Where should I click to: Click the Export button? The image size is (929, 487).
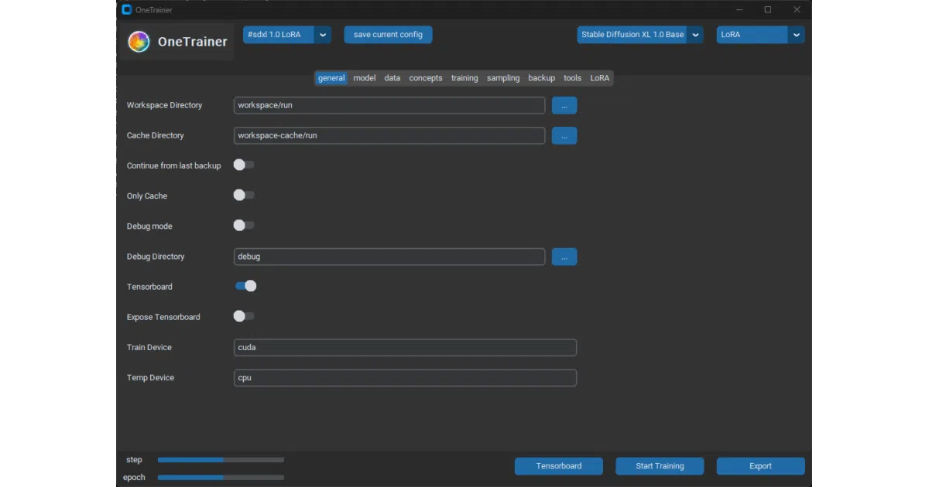(760, 466)
